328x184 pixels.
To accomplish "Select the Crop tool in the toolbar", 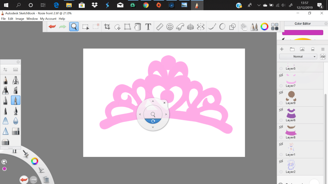I will (107, 27).
